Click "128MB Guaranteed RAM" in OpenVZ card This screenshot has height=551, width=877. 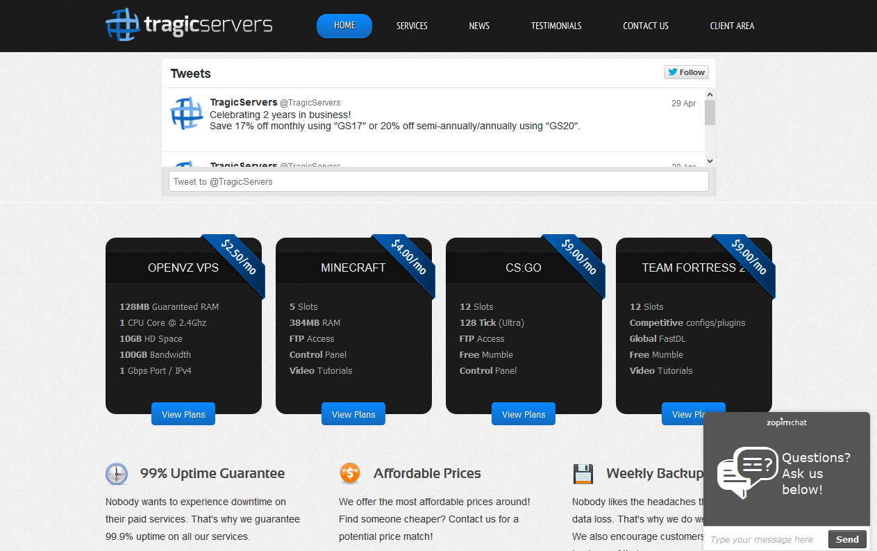pyautogui.click(x=169, y=306)
